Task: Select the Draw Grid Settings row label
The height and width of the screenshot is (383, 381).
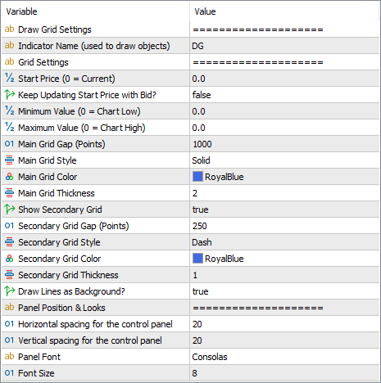Action: 55,29
